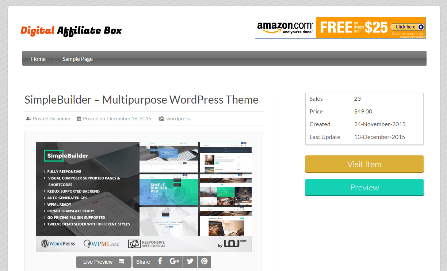This screenshot has height=271, width=447.
Task: Click the category icon beside wordpress
Action: click(161, 119)
